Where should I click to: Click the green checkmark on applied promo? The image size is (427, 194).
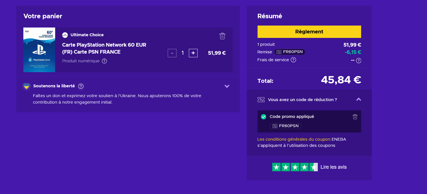click(264, 117)
